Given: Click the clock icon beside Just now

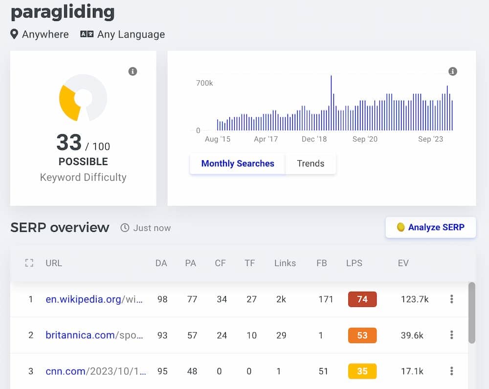Looking at the screenshot, I should click(126, 228).
